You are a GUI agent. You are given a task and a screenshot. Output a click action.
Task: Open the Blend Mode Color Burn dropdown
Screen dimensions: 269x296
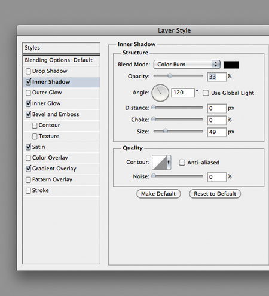click(x=187, y=65)
